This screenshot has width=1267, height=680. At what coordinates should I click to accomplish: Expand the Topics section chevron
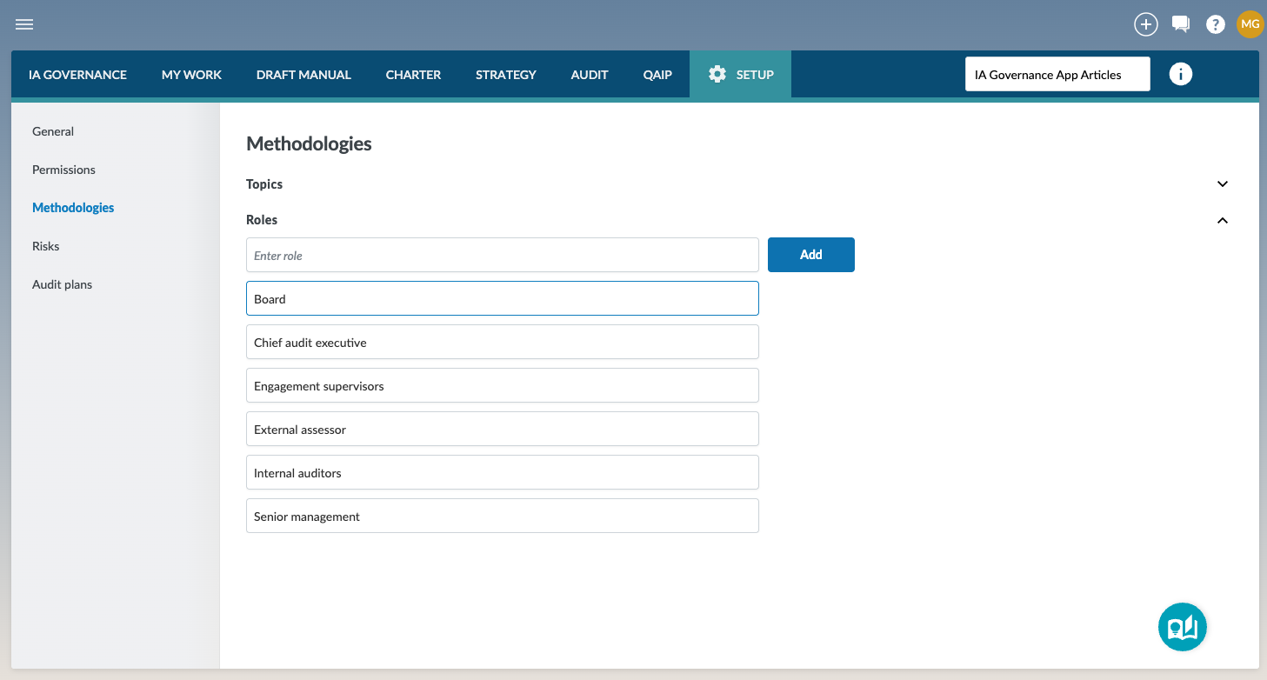(1223, 184)
